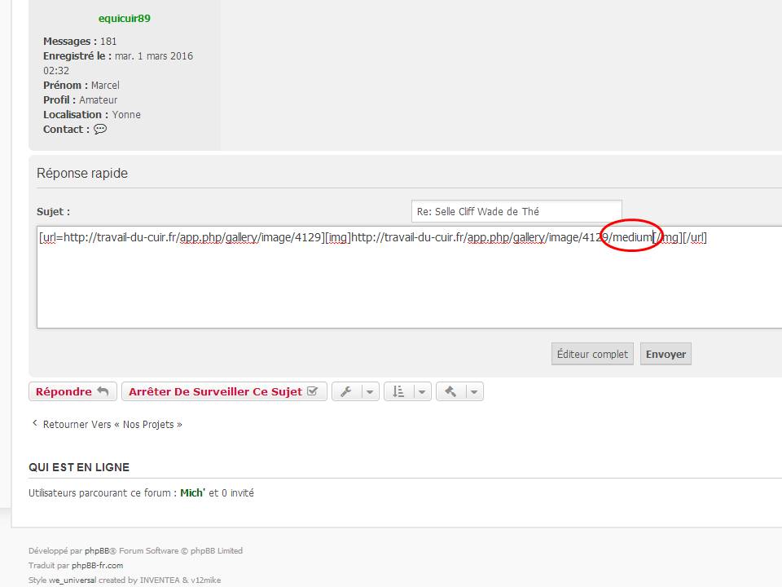Expand the wrench topic tools dropdown arrow
The height and width of the screenshot is (587, 782).
click(370, 392)
